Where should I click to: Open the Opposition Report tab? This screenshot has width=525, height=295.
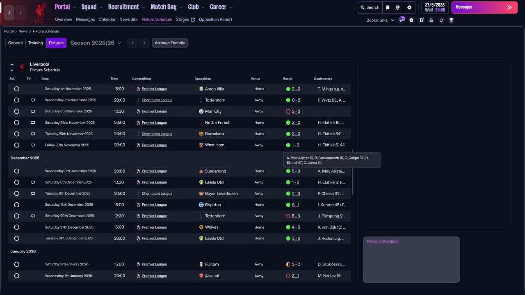pyautogui.click(x=215, y=20)
